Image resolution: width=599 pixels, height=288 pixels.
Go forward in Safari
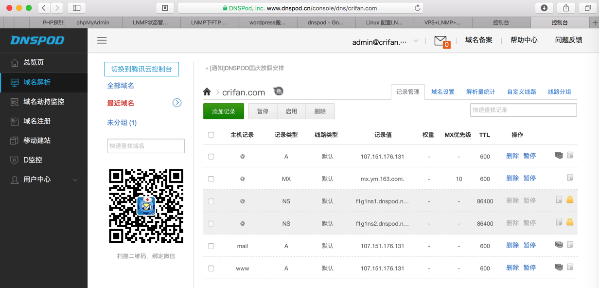(57, 8)
